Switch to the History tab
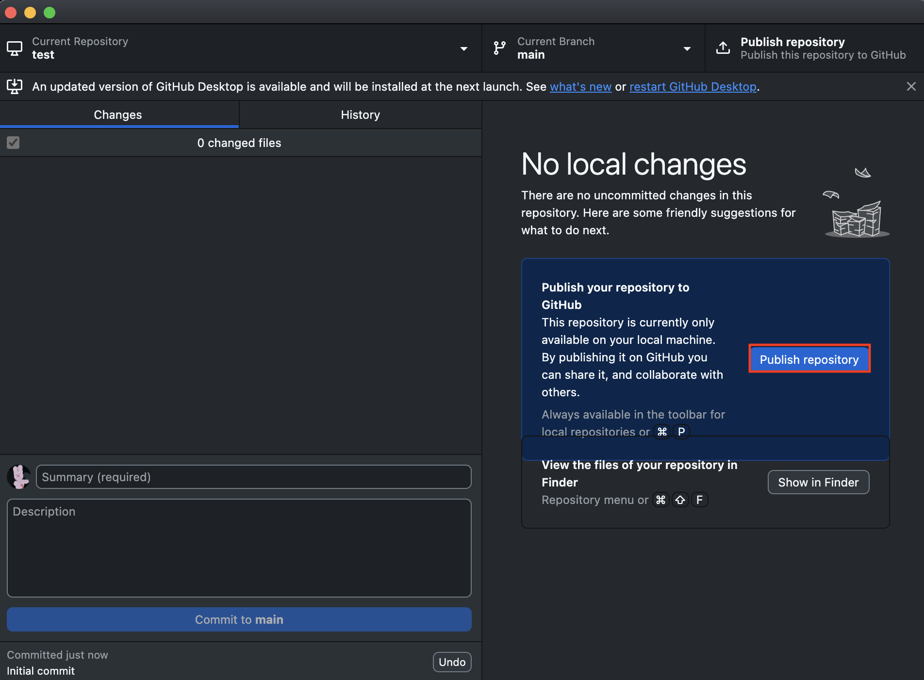Screen dimensions: 924x680 click(x=360, y=114)
